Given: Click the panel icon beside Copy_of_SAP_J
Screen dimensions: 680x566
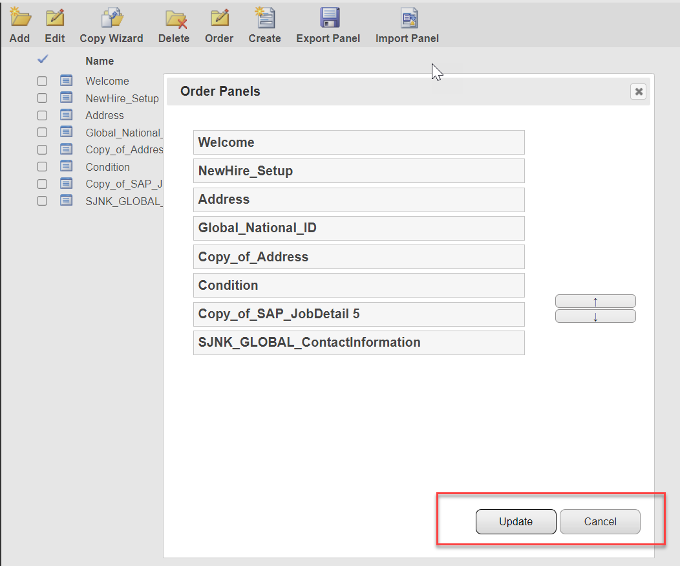Looking at the screenshot, I should (67, 183).
